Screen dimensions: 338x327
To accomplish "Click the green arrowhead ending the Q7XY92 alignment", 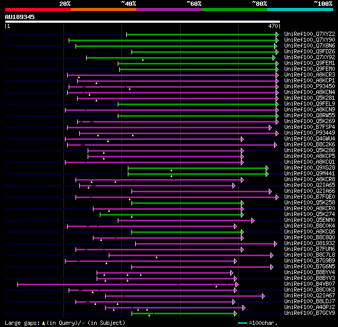I will click(x=274, y=58).
